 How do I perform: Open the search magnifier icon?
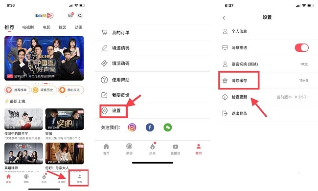80,16
